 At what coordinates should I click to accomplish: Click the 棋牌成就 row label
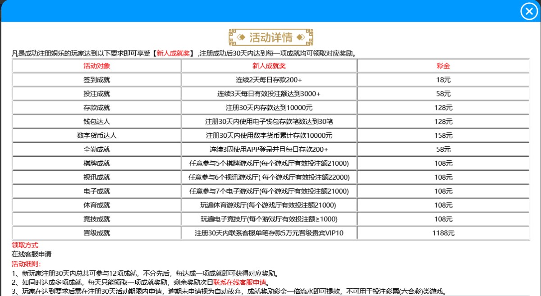coord(97,163)
